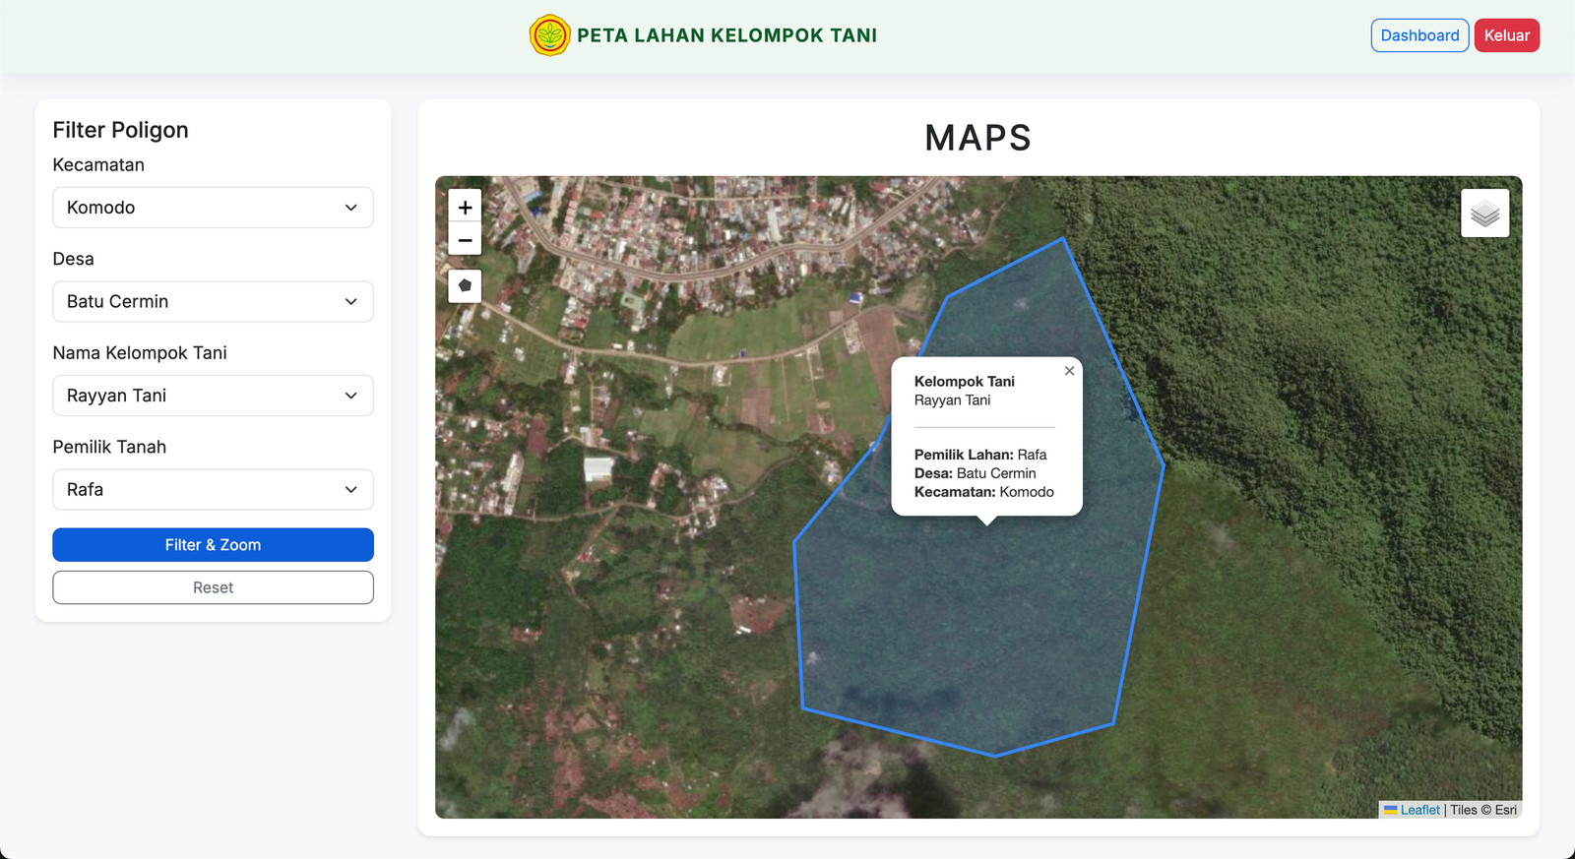
Task: Go to the Dashboard
Action: click(x=1419, y=35)
